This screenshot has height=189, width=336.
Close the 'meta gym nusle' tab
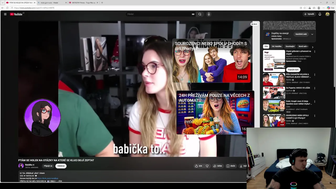tap(66, 3)
